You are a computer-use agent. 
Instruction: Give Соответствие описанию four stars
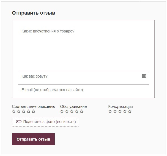pos(29,111)
